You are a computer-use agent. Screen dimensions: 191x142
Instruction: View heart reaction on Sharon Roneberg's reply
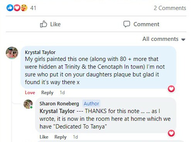click(171, 133)
